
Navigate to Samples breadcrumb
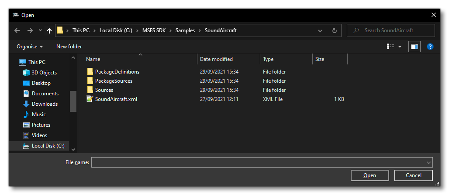pos(185,30)
